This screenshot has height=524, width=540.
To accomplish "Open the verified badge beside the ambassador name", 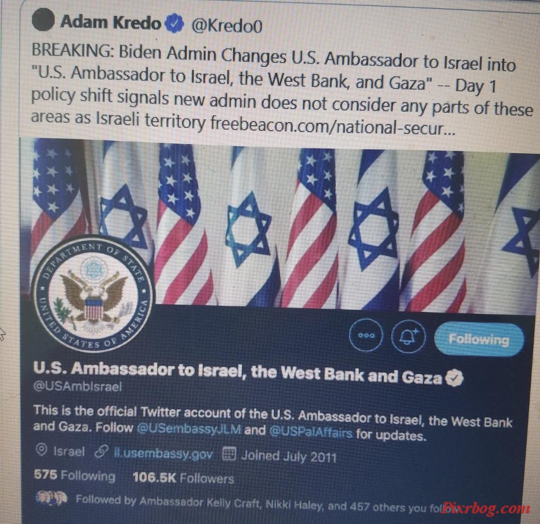I will 454,378.
